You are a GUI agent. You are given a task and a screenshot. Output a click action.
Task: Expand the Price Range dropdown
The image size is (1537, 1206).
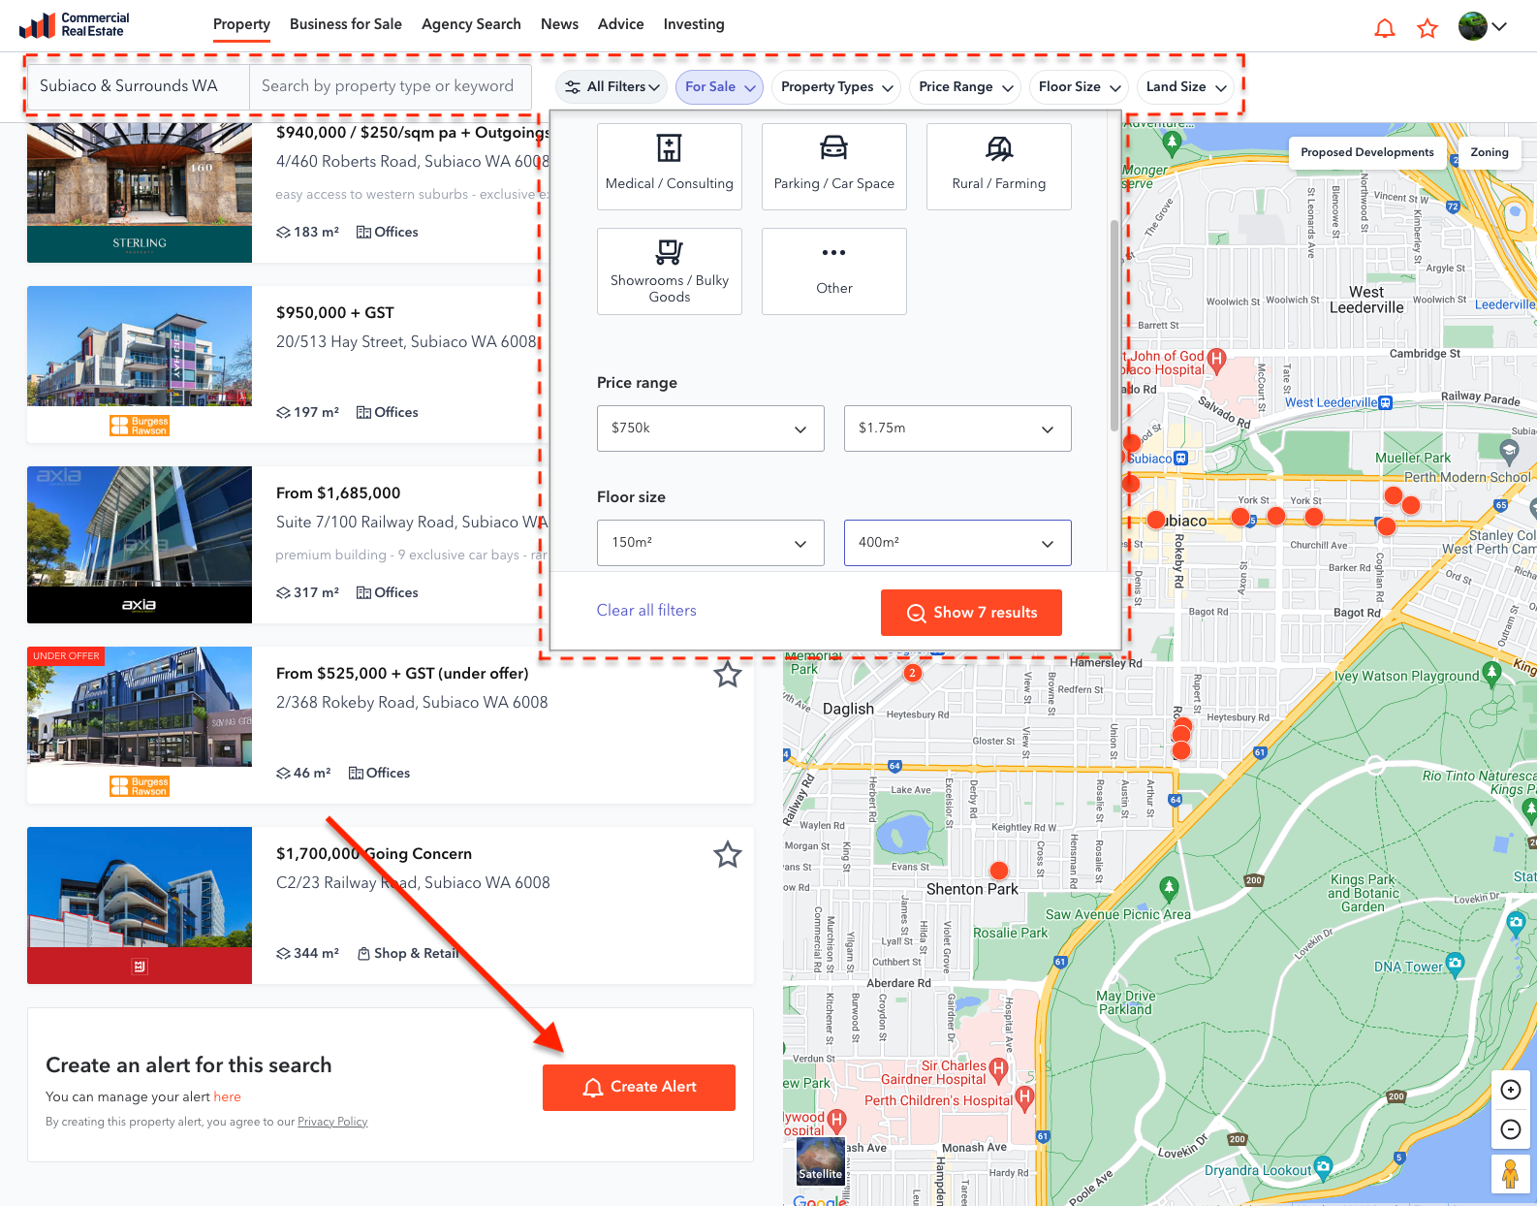click(965, 87)
